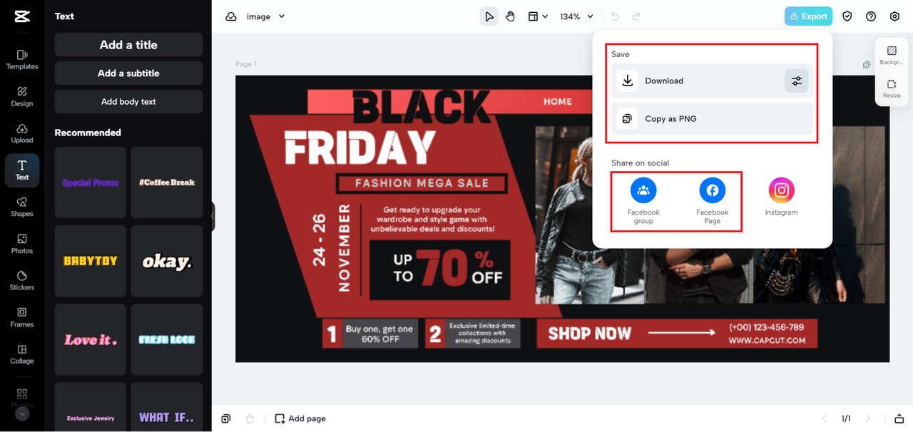The image size is (913, 432).
Task: Click Add page at bottom
Action: tap(300, 418)
